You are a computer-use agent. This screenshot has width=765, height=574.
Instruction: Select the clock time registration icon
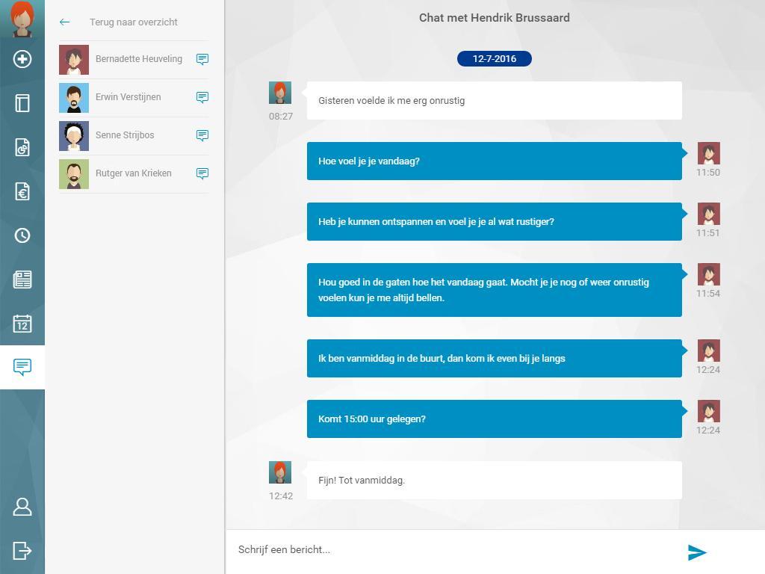coord(22,235)
